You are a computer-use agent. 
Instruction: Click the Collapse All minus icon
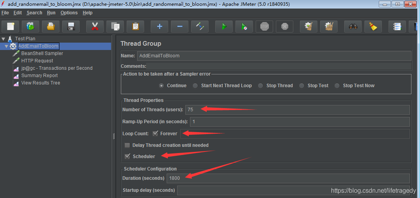click(x=180, y=26)
